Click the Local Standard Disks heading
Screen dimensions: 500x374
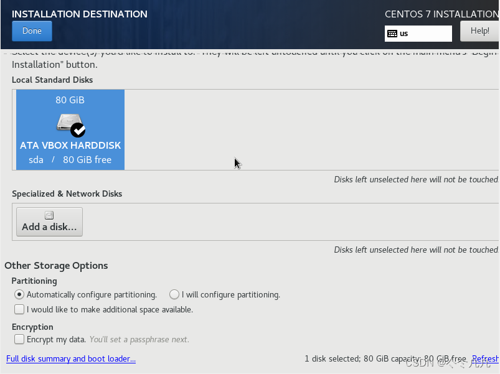52,80
